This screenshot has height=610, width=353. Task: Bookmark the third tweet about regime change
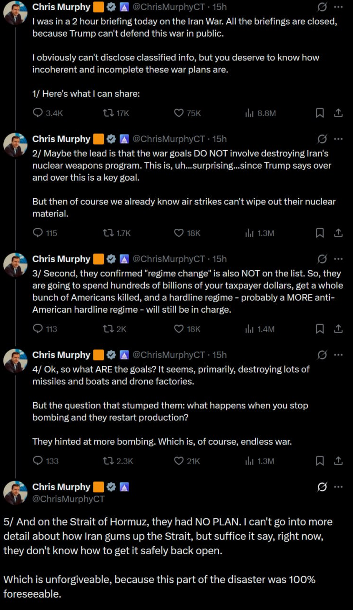tap(320, 329)
